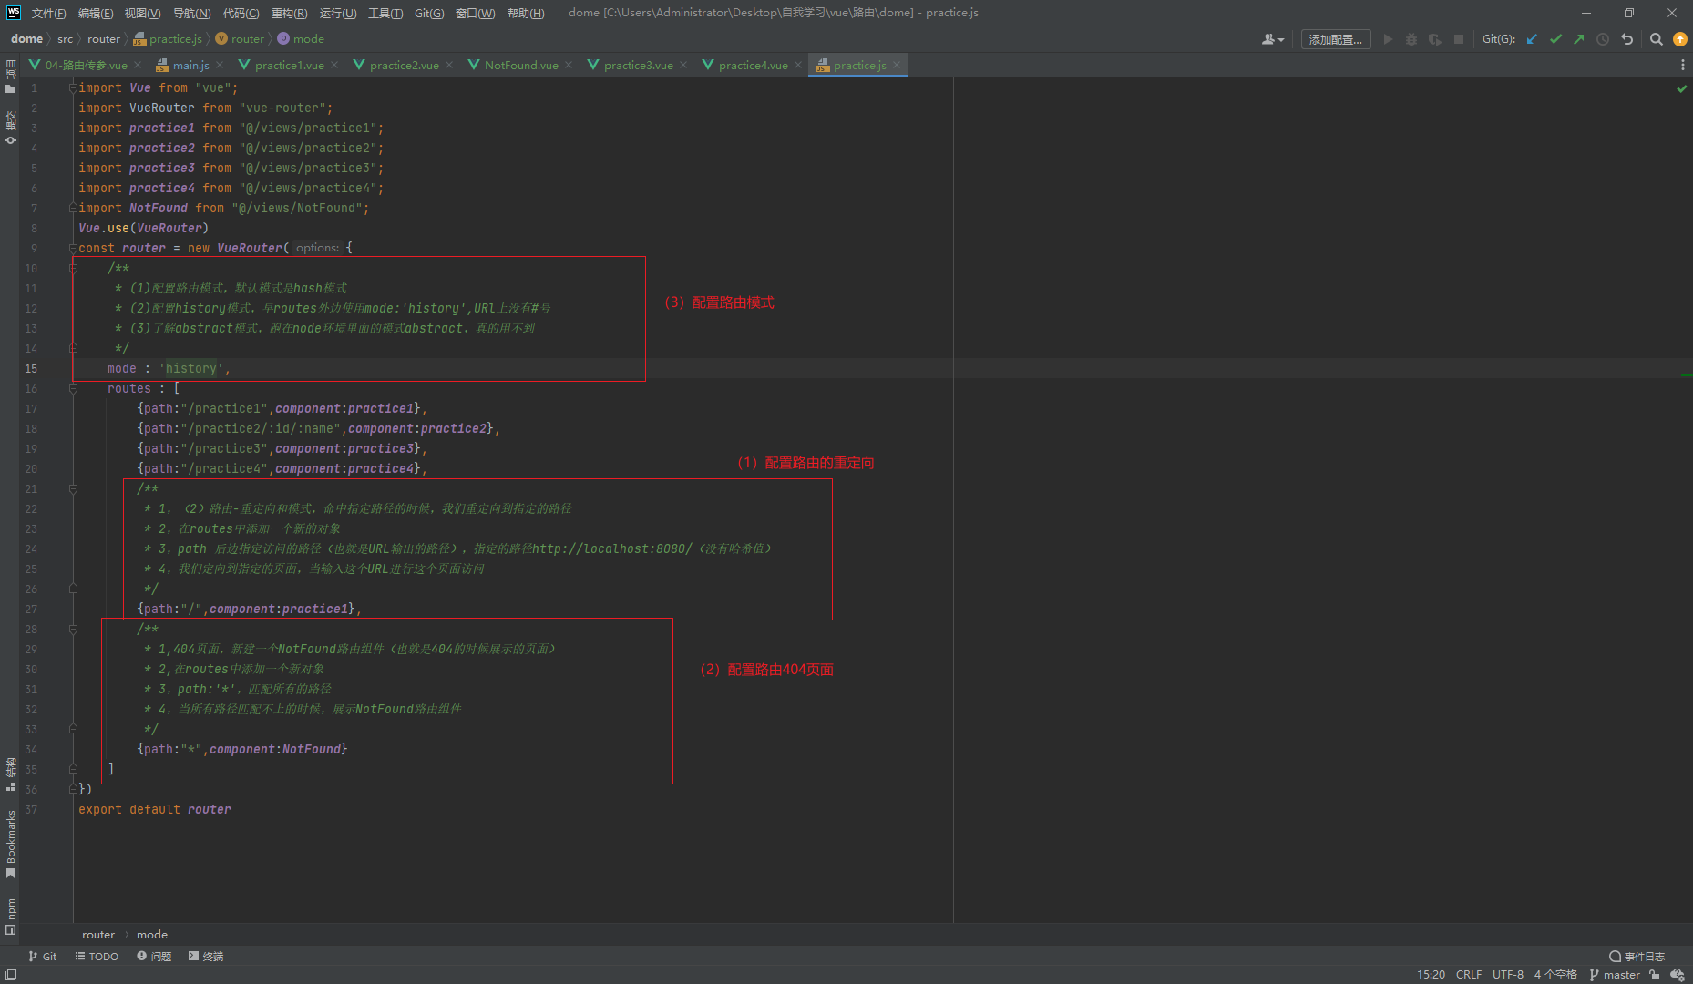Click the Git update project arrow icon

pos(1532,39)
